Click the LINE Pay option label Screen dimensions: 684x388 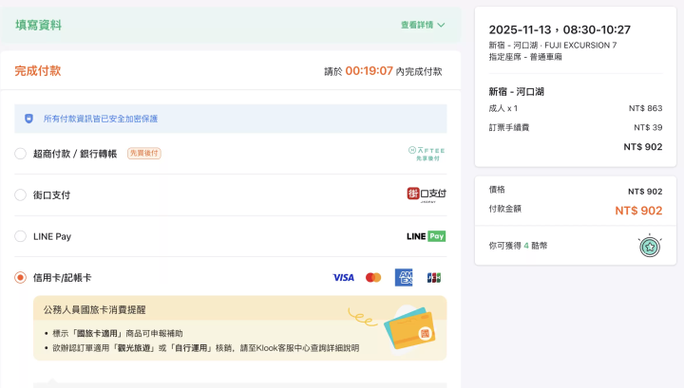coord(52,236)
